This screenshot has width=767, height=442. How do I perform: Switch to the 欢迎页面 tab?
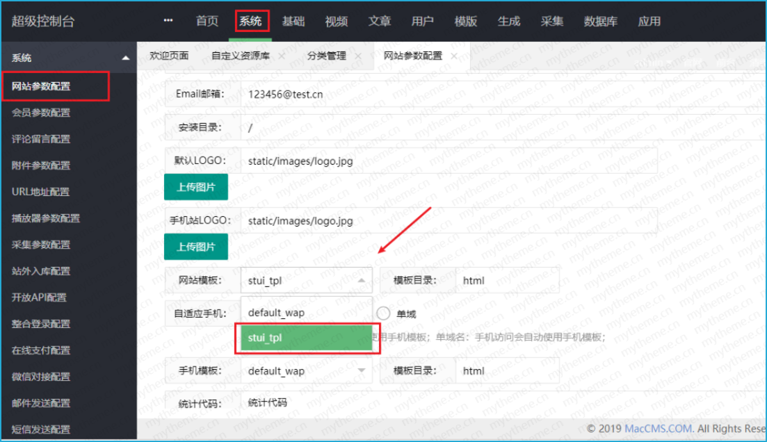(169, 56)
